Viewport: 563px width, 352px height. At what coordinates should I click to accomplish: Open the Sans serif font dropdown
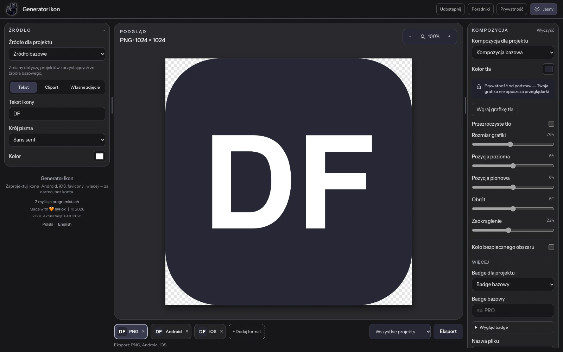pyautogui.click(x=57, y=140)
